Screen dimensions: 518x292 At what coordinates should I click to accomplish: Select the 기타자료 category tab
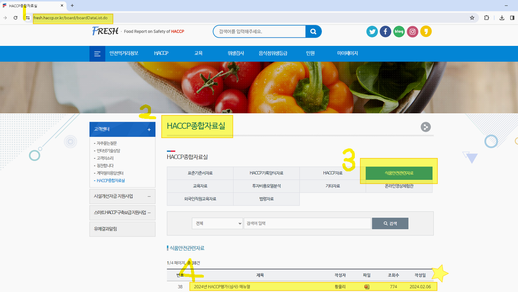[x=333, y=186]
